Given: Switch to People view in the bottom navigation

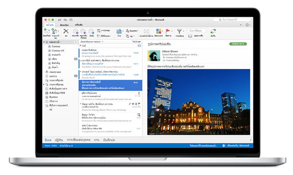Looking at the screenshot, I should point(79,140).
